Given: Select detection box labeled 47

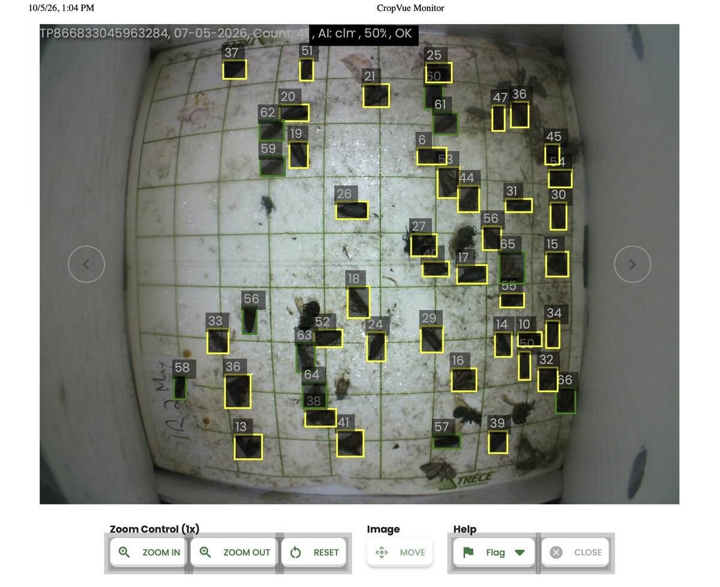Looking at the screenshot, I should 499,118.
